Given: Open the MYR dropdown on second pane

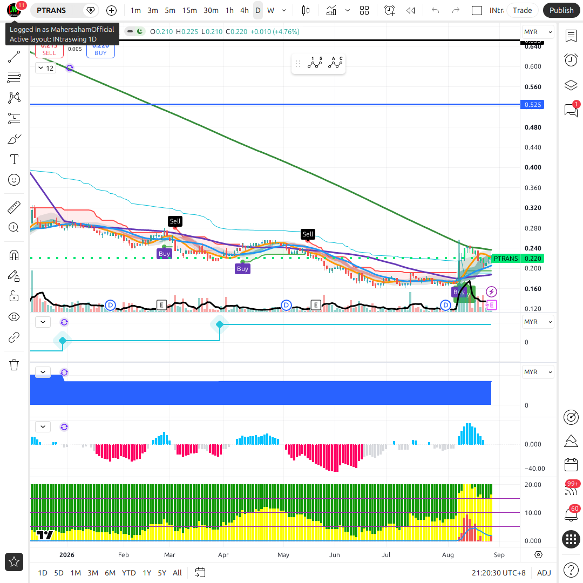Looking at the screenshot, I should coord(538,322).
